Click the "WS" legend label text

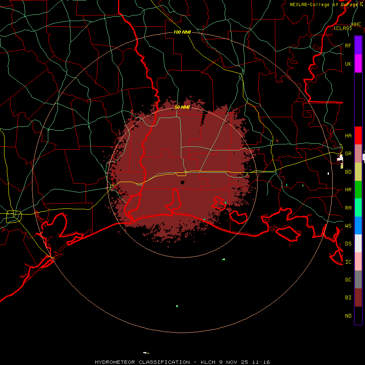click(348, 226)
